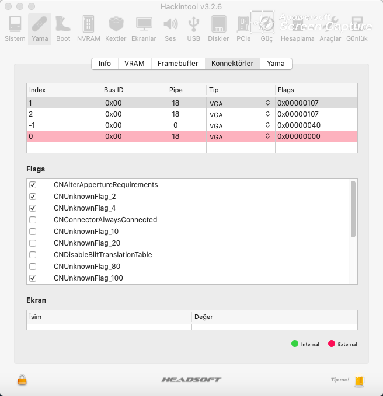This screenshot has width=383, height=396.
Task: Select flags value 0x00000107 in row 2
Action: pyautogui.click(x=298, y=114)
